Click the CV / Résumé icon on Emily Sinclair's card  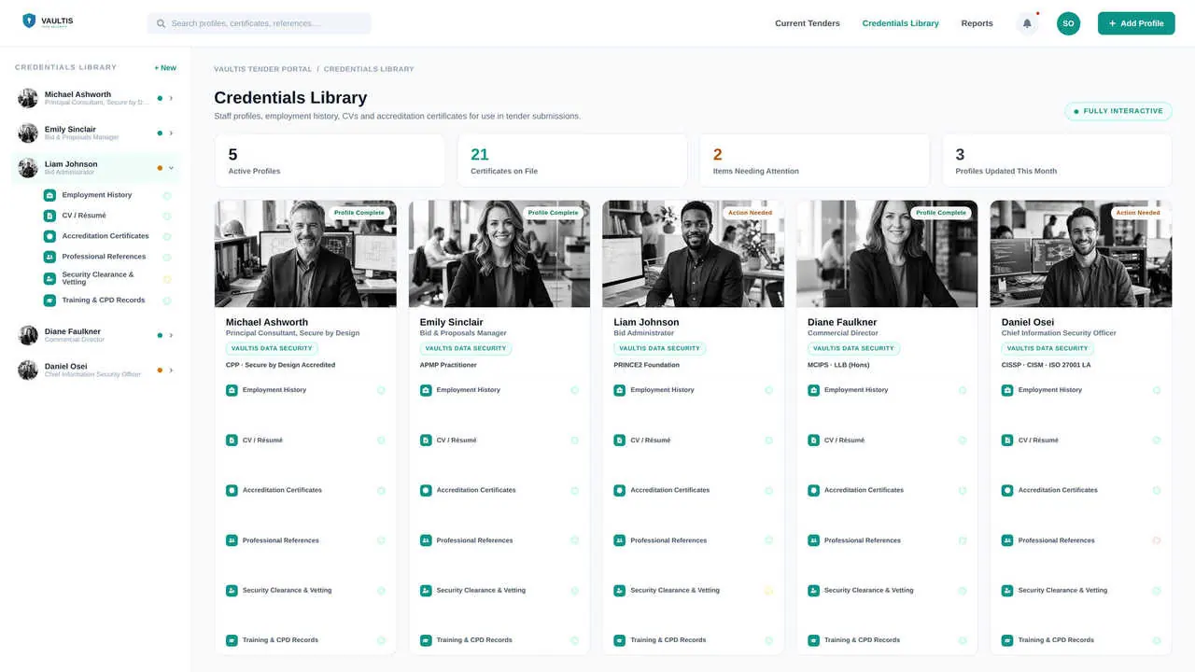426,441
